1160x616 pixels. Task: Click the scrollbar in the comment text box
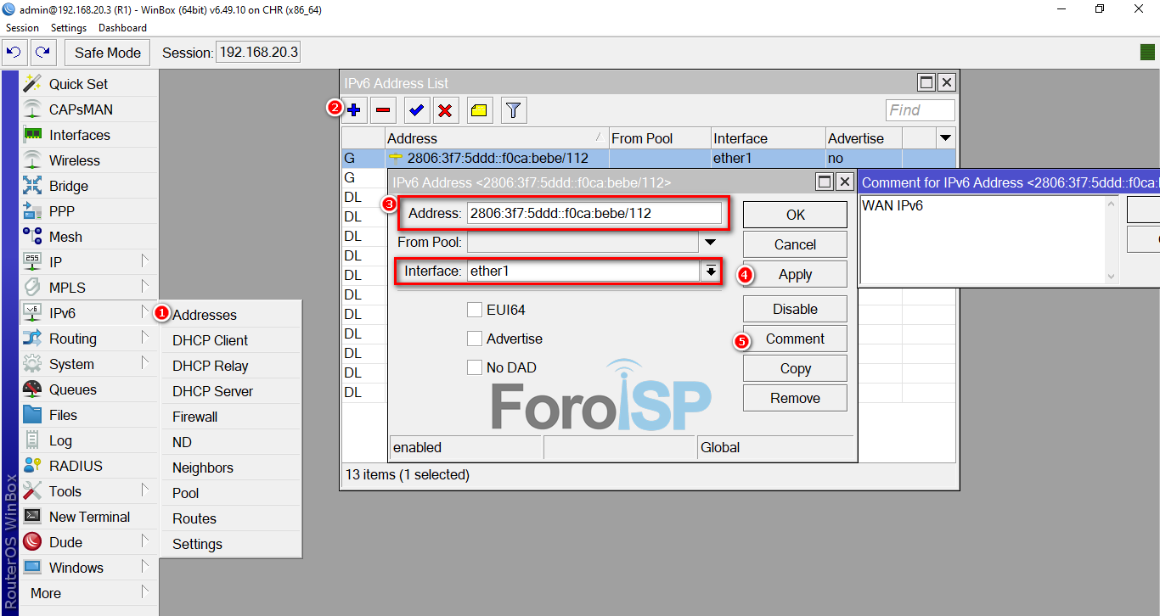[x=1111, y=240]
